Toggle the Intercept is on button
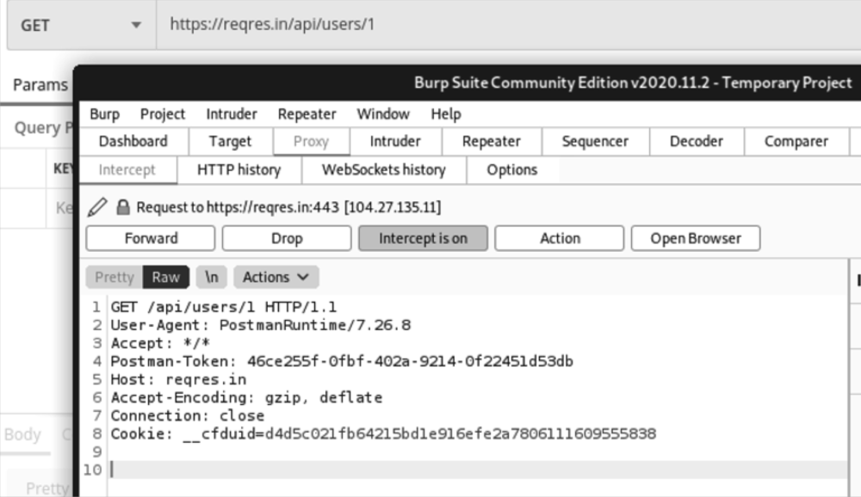Viewport: 861px width, 497px height. (423, 239)
